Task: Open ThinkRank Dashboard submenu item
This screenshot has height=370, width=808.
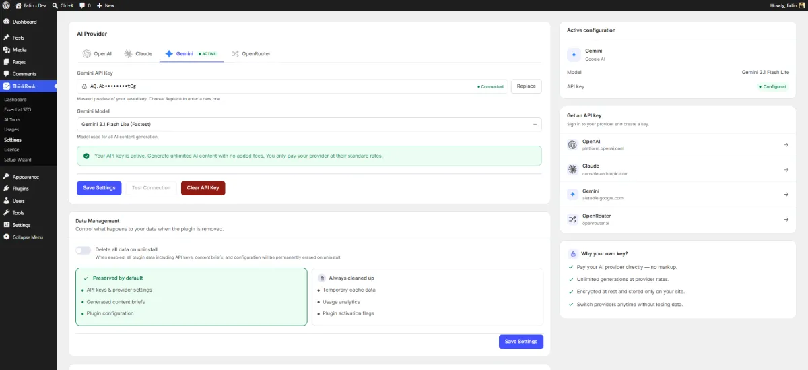Action: [15, 100]
